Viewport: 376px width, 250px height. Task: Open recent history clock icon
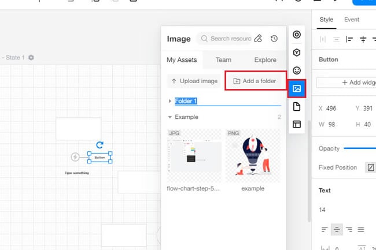click(x=274, y=39)
